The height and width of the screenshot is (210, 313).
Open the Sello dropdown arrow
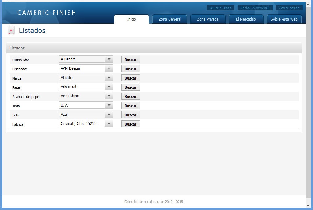(x=109, y=114)
